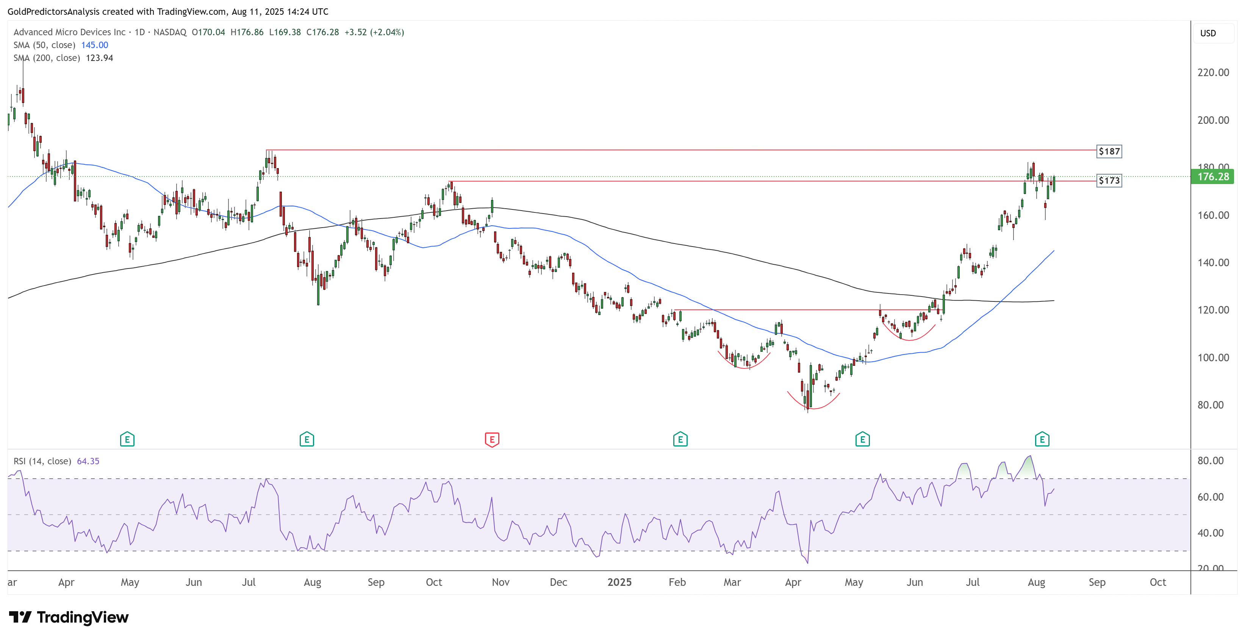Click the red earnings marker near November
This screenshot has height=640, width=1245.
(492, 439)
